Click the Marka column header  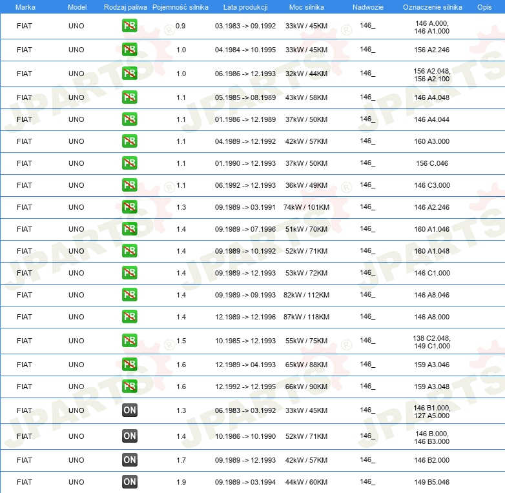click(x=25, y=6)
